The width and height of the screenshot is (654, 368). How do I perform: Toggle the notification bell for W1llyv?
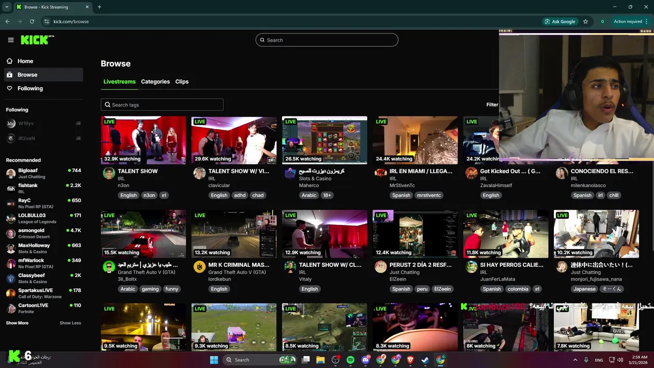(78, 123)
